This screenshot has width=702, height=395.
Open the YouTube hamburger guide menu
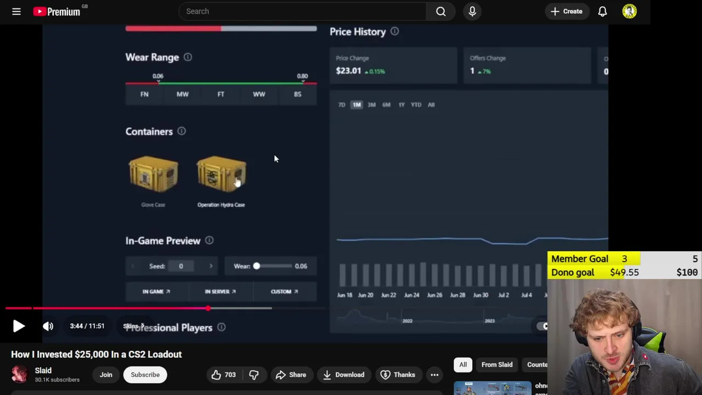tap(16, 11)
